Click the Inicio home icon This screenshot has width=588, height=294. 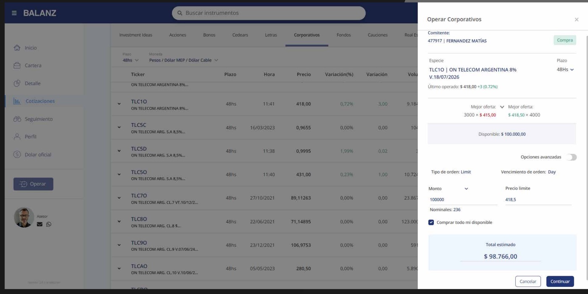click(x=17, y=48)
